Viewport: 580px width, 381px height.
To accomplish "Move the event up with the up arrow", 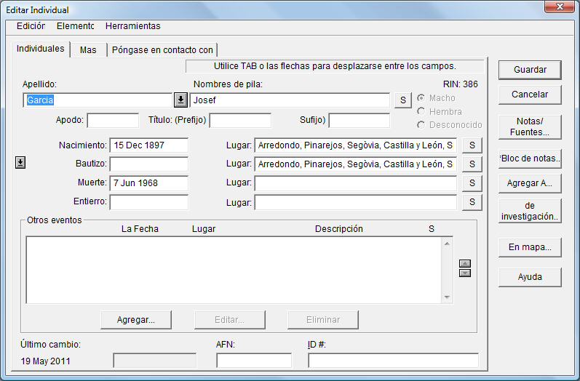I will (x=465, y=264).
